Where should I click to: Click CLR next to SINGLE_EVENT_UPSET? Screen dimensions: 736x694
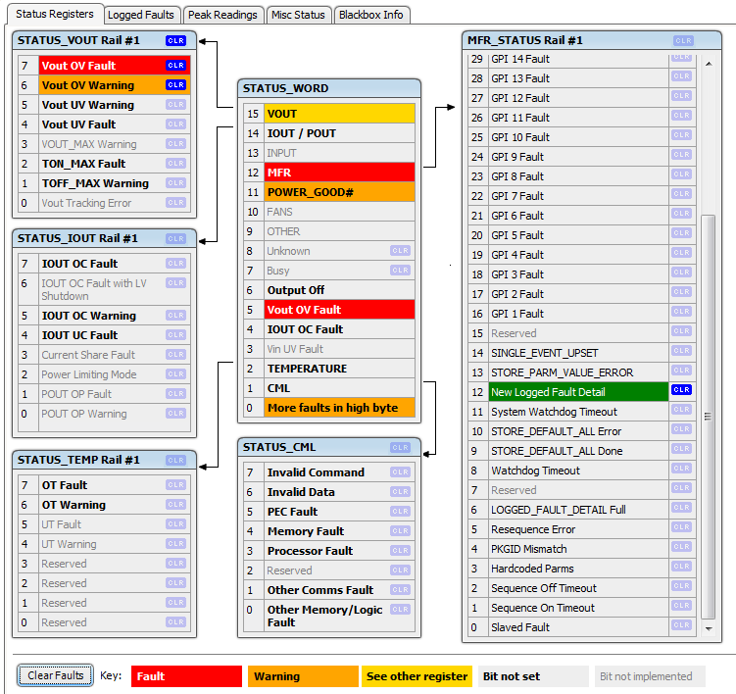[681, 351]
